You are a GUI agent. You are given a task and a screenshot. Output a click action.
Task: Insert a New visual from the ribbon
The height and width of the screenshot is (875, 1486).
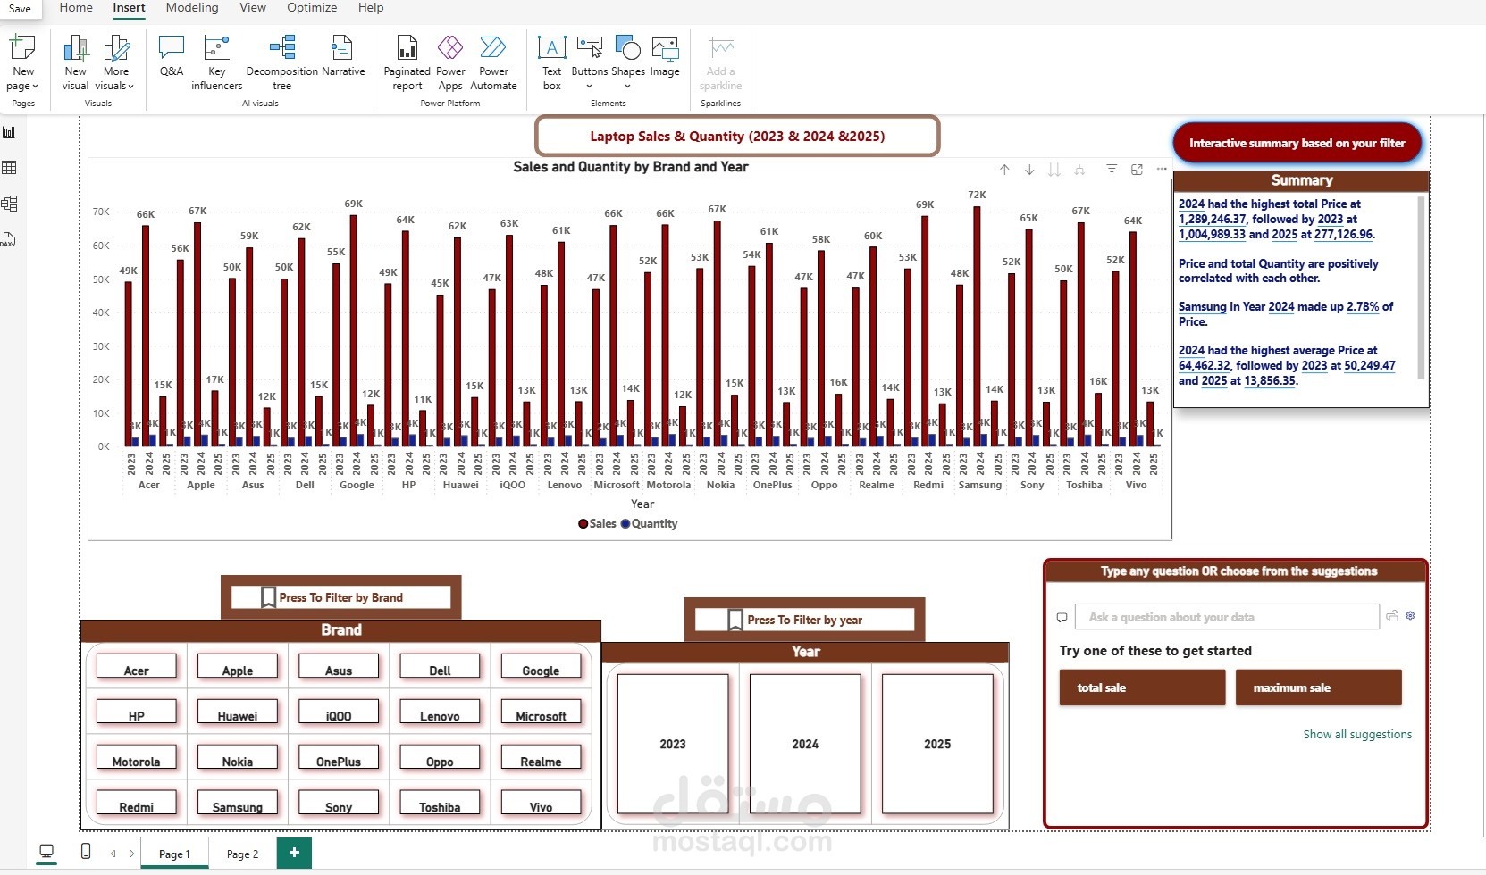[x=75, y=62]
